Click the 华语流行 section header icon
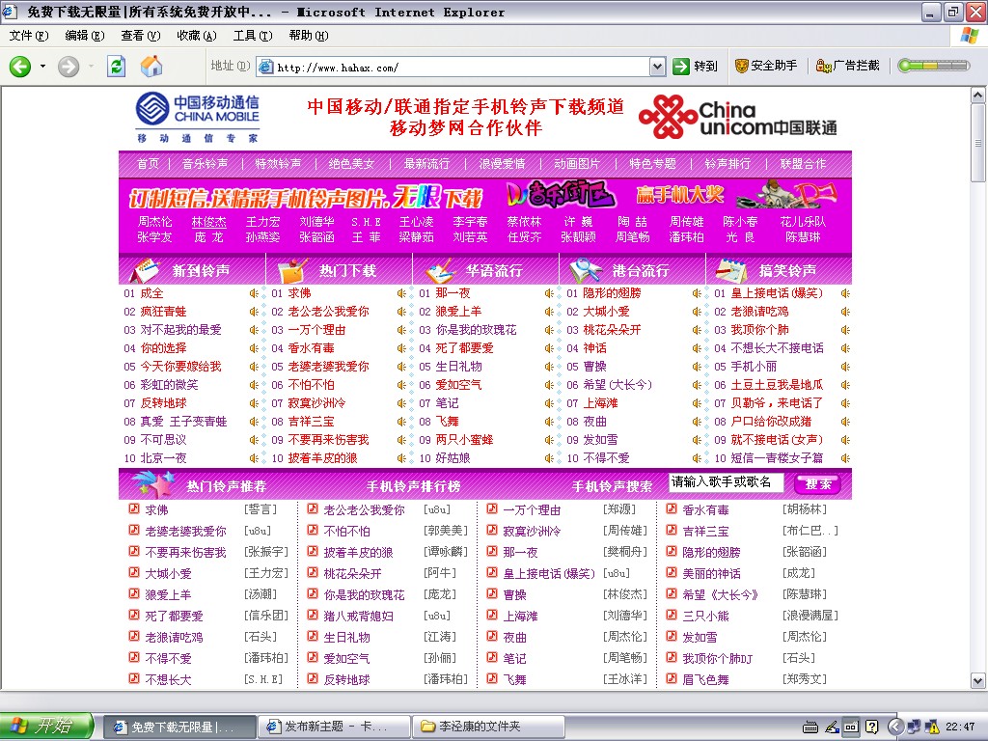Image resolution: width=988 pixels, height=741 pixels. (440, 270)
